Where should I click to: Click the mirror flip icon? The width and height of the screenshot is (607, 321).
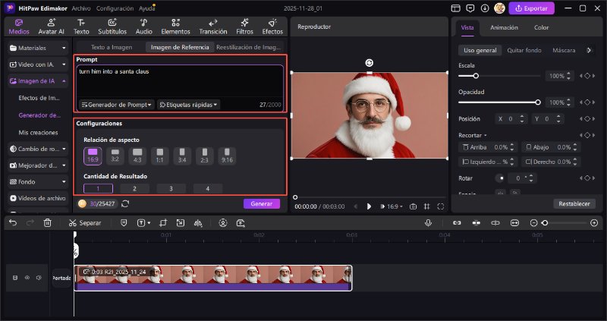pyautogui.click(x=198, y=223)
